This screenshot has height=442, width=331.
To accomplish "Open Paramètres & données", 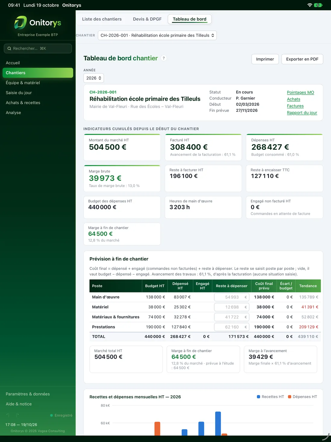I will 38,394.
